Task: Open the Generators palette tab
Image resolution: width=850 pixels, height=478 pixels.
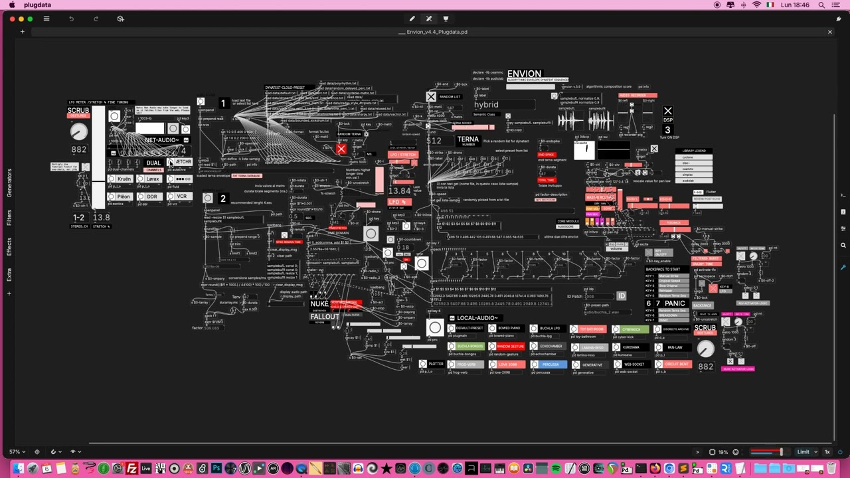Action: [x=9, y=183]
